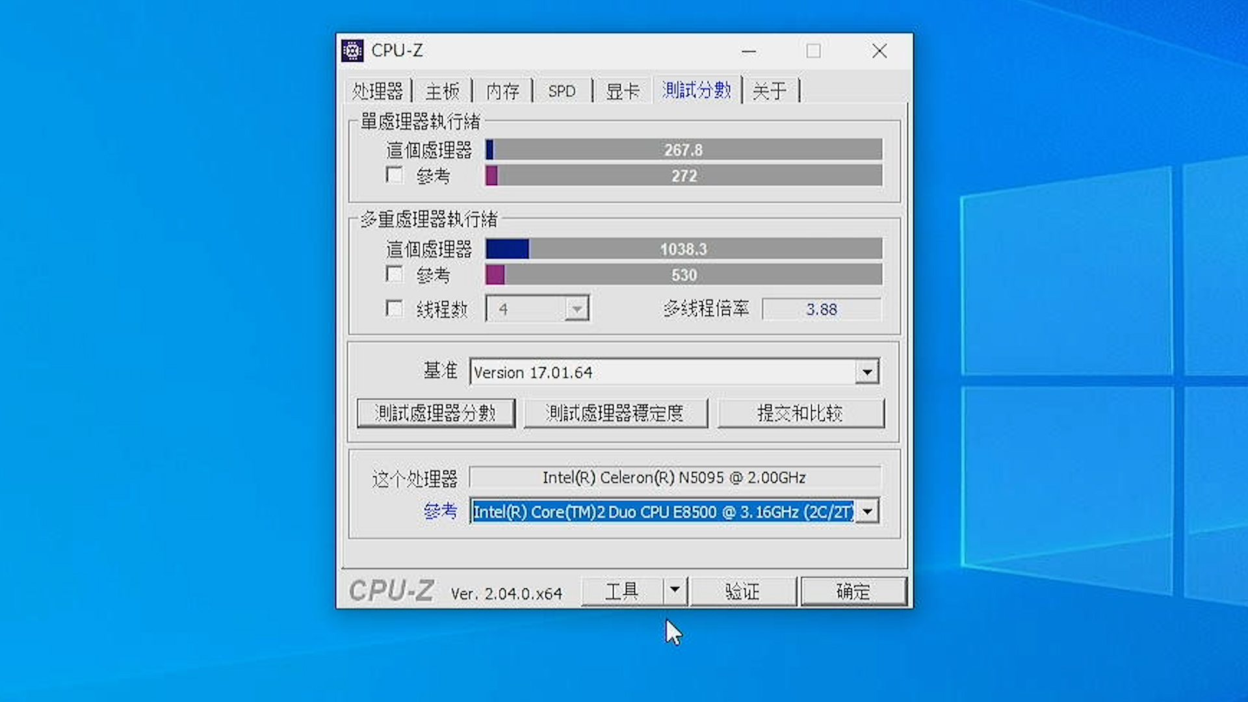Click the 测试处理器分数 button
This screenshot has width=1248, height=702.
click(x=435, y=413)
